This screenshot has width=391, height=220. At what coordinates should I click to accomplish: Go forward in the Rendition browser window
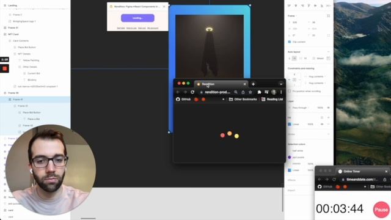click(185, 92)
